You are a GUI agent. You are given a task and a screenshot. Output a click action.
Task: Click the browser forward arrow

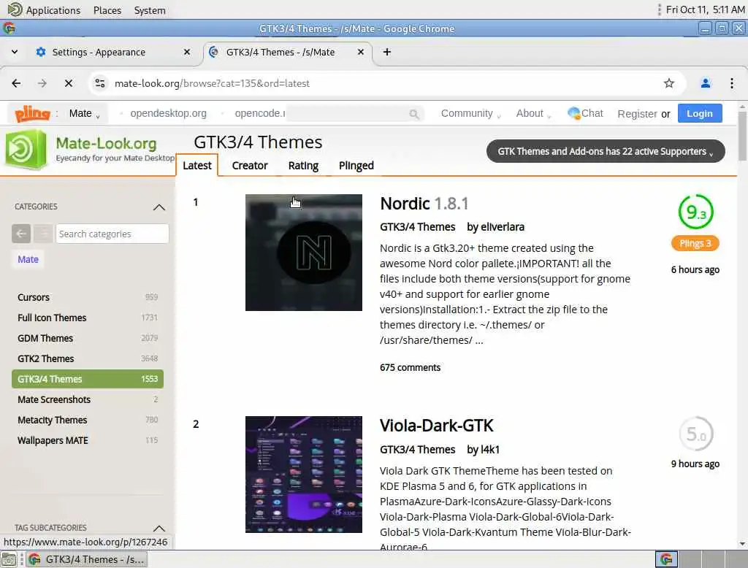42,83
